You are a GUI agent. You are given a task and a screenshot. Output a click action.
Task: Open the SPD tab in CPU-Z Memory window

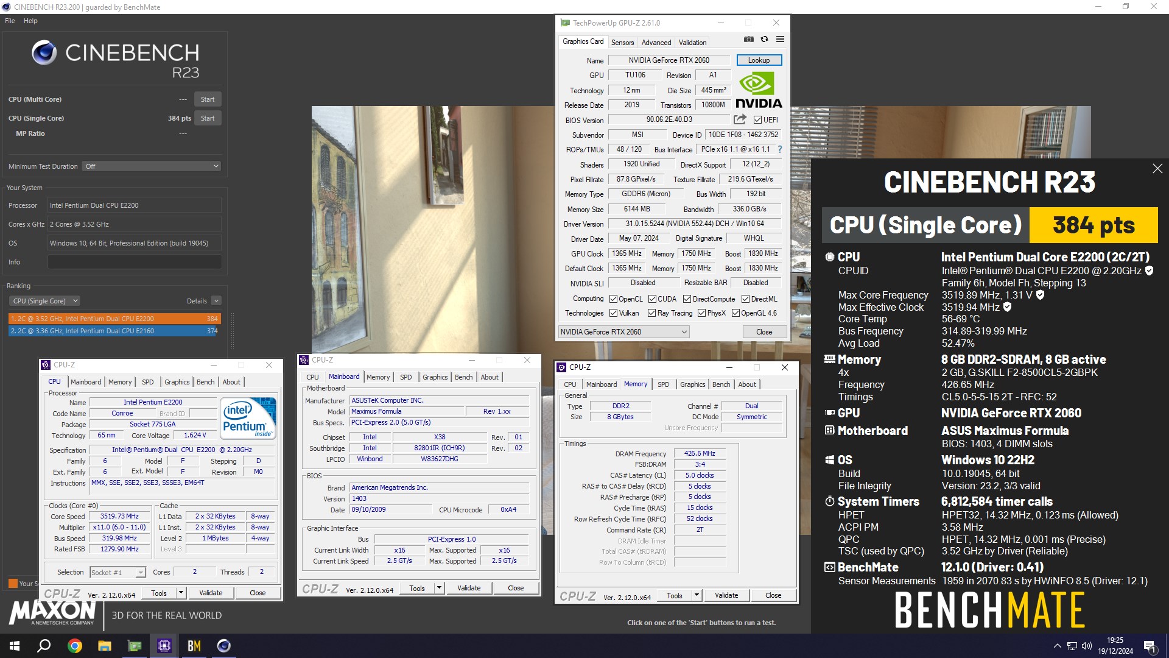click(663, 384)
